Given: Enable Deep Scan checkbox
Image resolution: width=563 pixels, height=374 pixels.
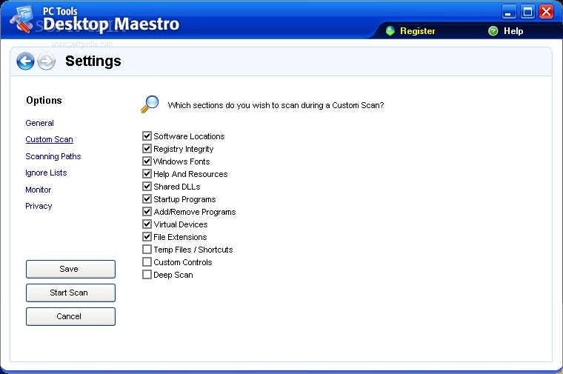Looking at the screenshot, I should (x=147, y=274).
